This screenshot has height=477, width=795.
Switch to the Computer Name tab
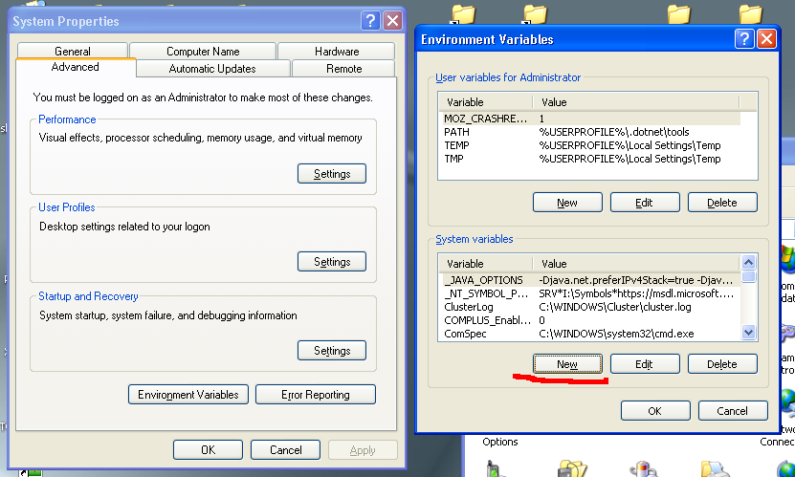coord(203,52)
